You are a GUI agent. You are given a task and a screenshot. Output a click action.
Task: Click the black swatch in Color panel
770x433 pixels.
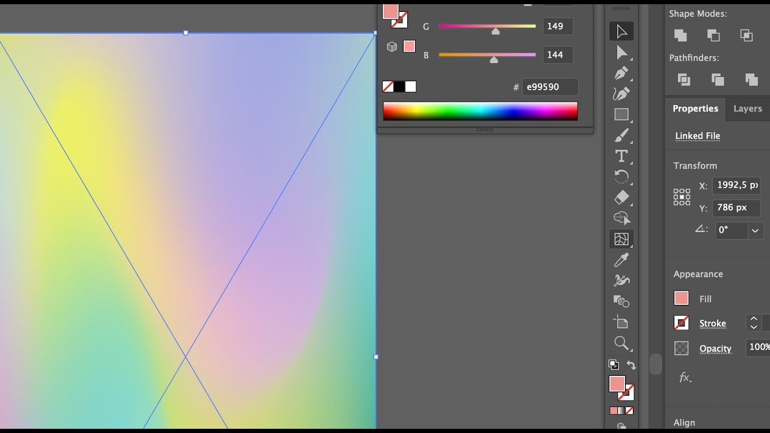coord(399,87)
